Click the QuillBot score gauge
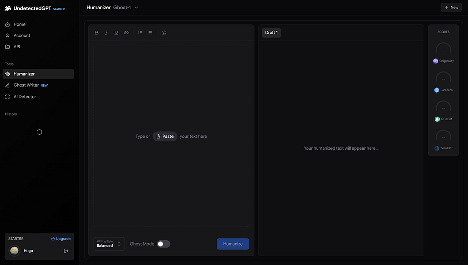 point(444,106)
